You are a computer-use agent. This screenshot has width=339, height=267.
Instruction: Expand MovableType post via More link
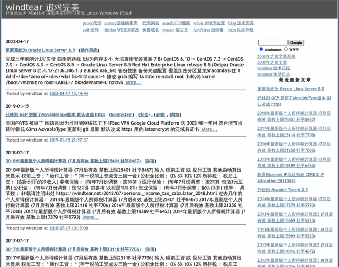209,129
